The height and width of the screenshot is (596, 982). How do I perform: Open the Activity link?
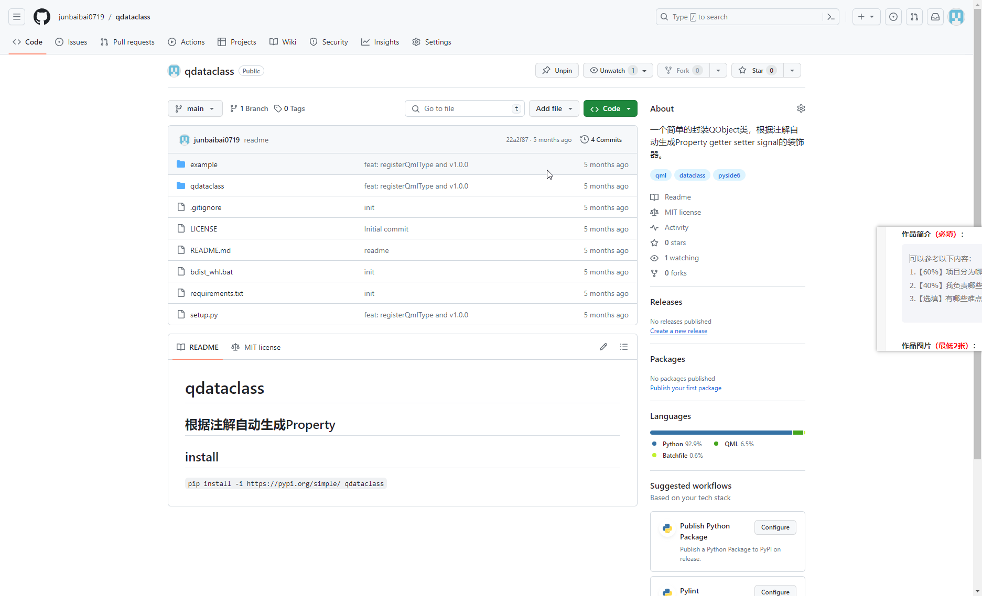(670, 227)
